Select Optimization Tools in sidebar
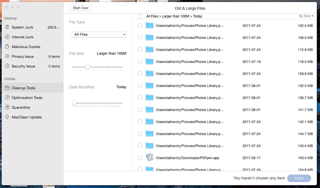Image resolution: width=320 pixels, height=188 pixels. point(32,97)
